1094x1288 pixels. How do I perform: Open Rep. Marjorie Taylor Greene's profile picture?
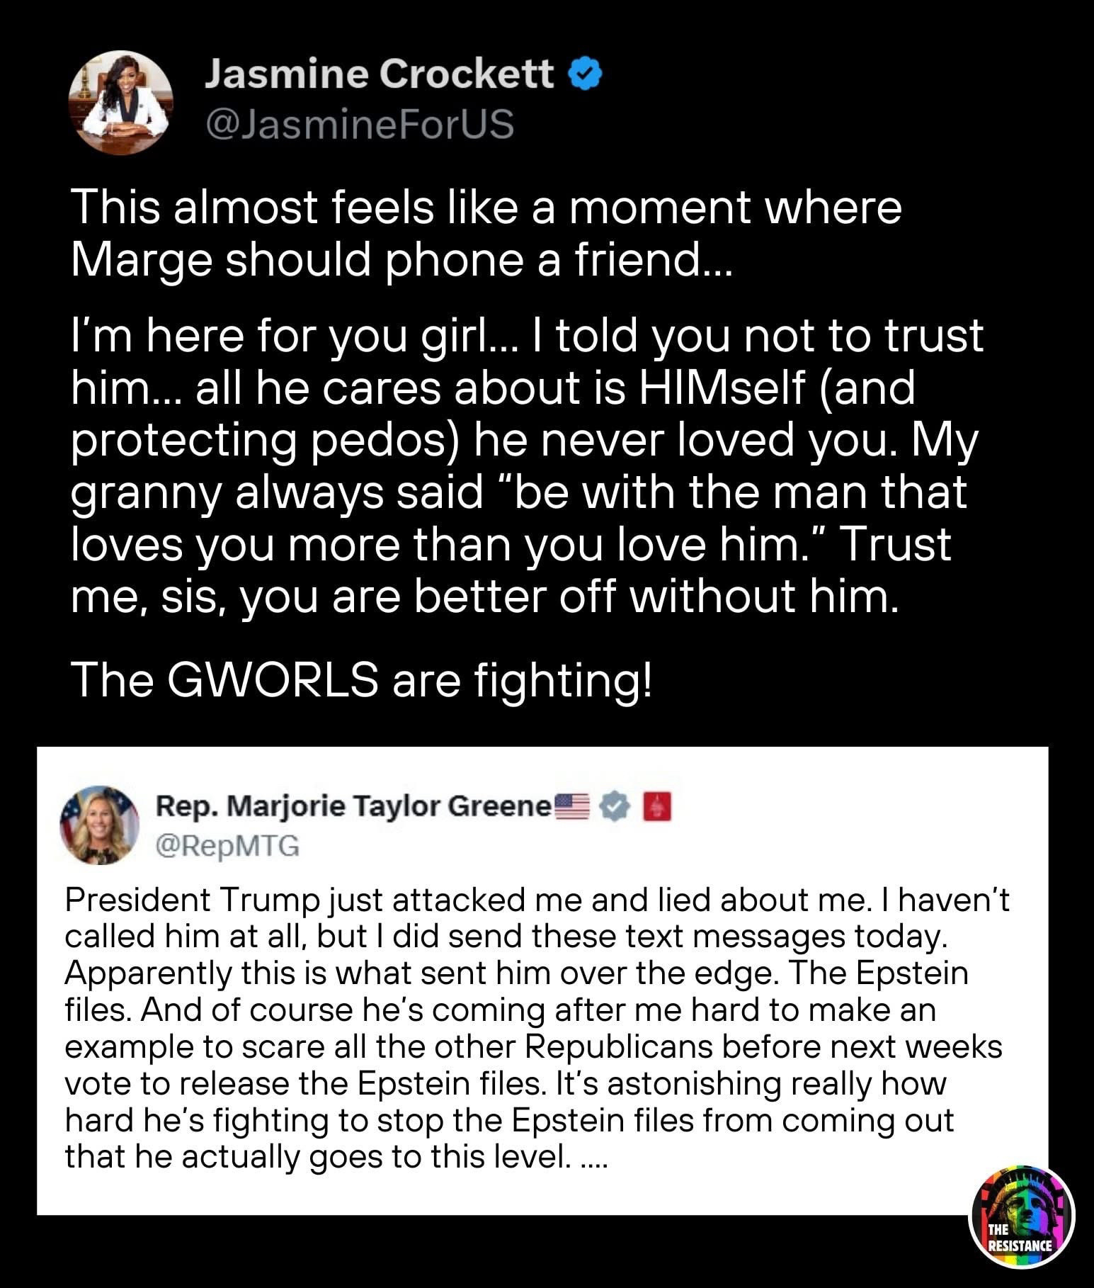pyautogui.click(x=99, y=825)
